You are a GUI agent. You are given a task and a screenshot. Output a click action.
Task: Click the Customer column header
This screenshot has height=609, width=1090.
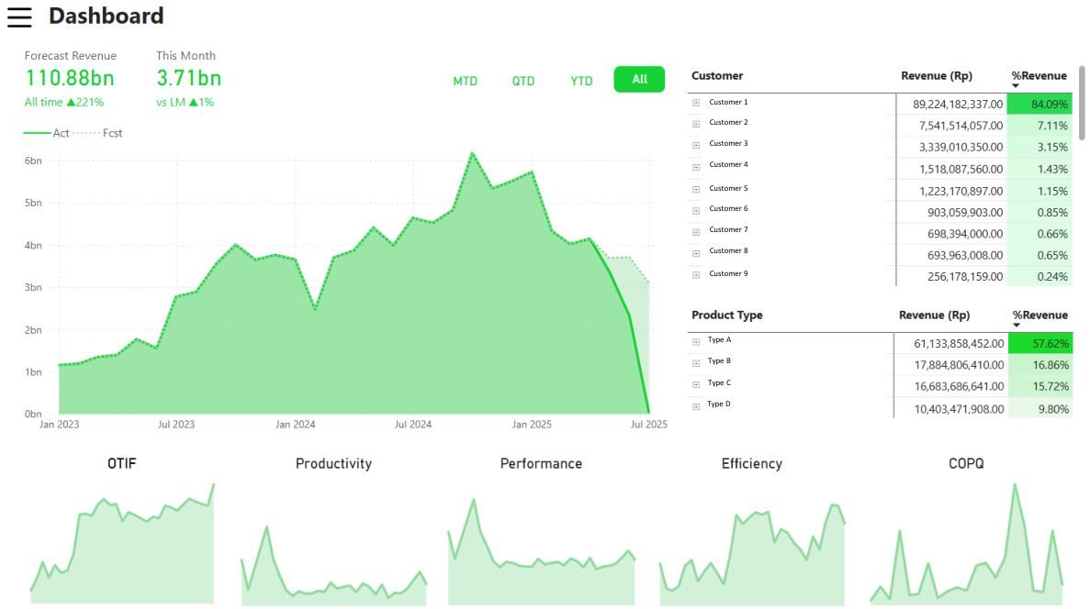pos(716,76)
